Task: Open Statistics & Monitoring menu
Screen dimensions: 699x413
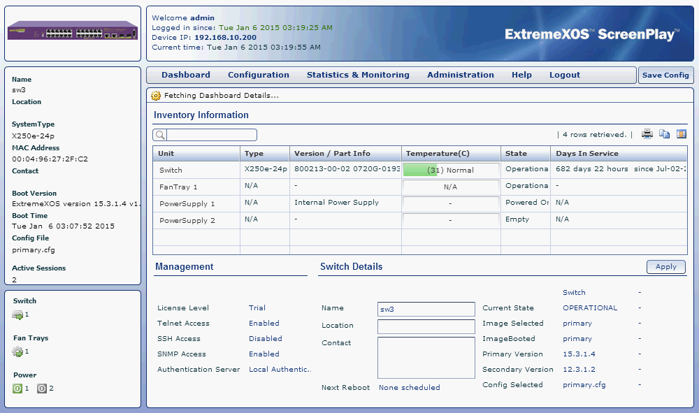Action: 358,75
